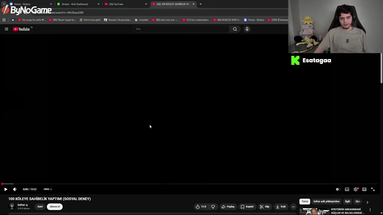383x215 pixels.
Task: Toggle the autoplay switch in player
Action: click(337, 189)
